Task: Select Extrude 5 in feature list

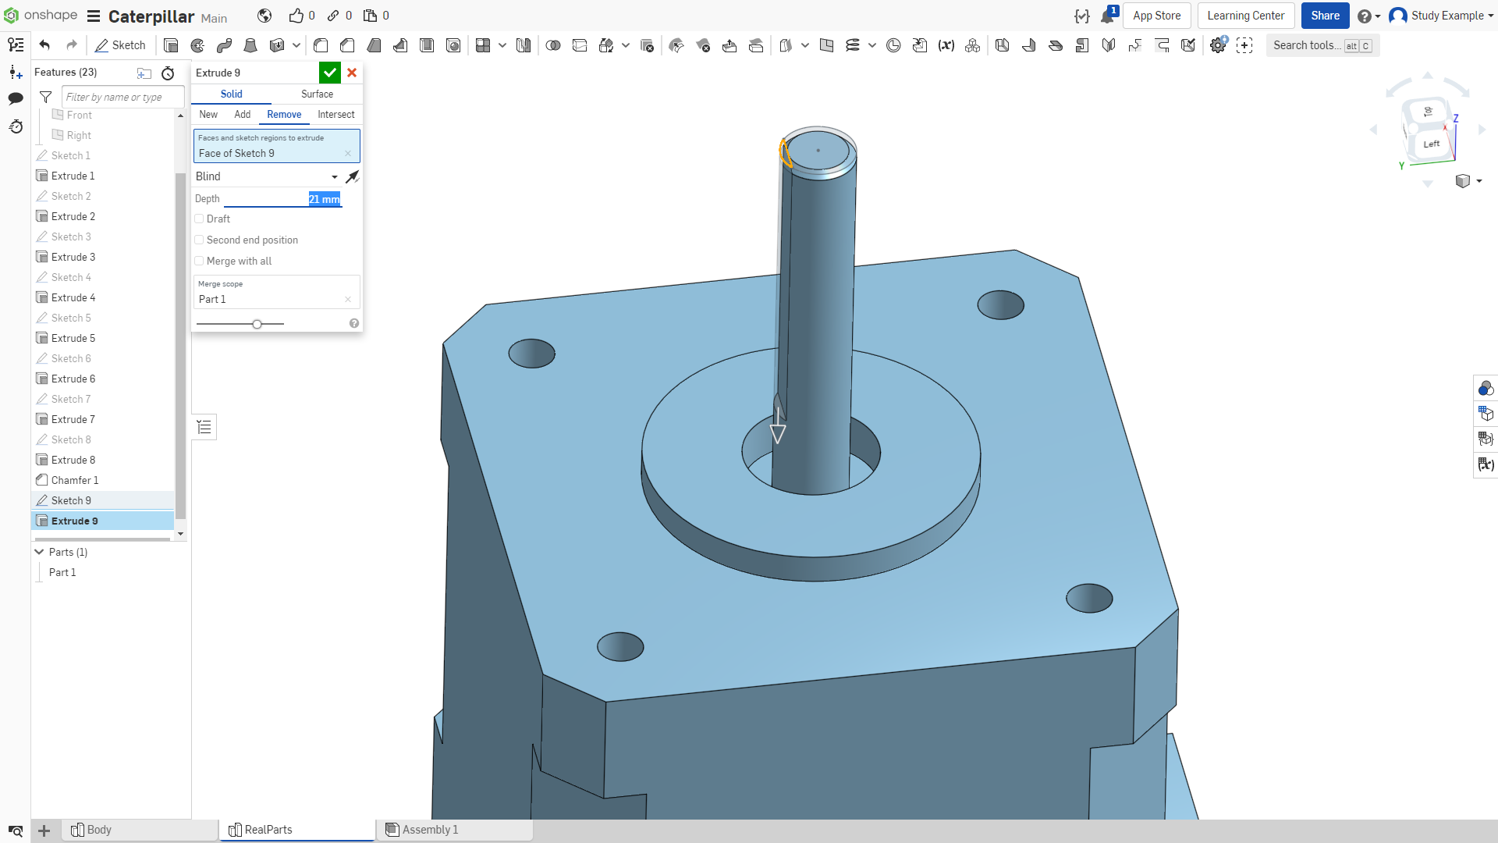Action: [103, 338]
